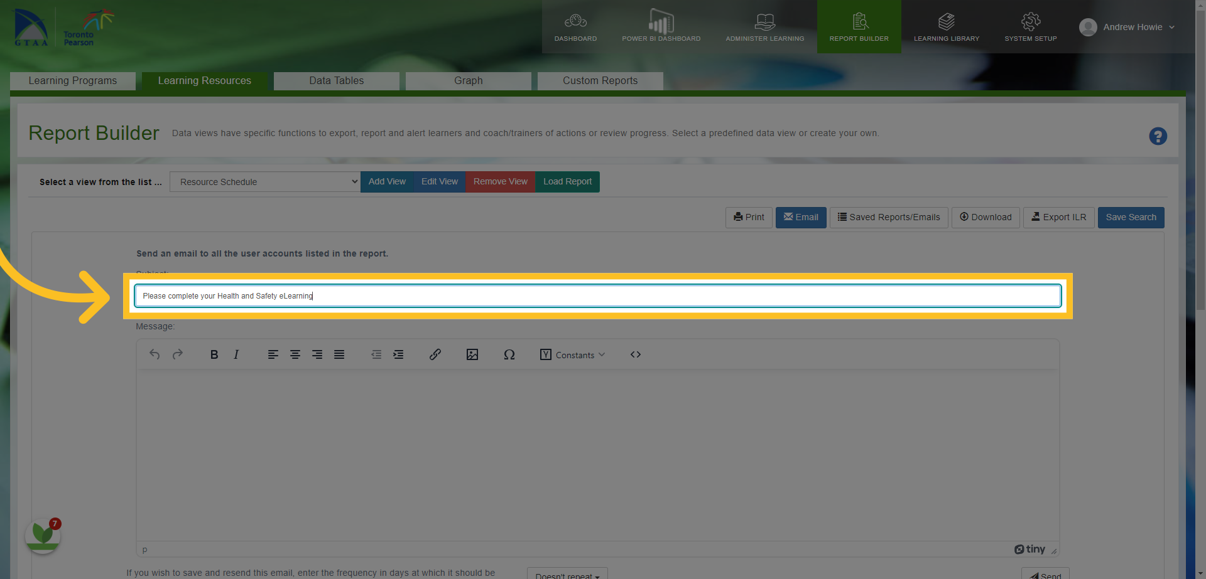This screenshot has height=579, width=1206.
Task: Open the Doesn't repeat frequency dropdown
Action: click(567, 575)
